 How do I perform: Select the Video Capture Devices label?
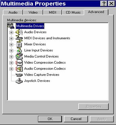pos(42,75)
